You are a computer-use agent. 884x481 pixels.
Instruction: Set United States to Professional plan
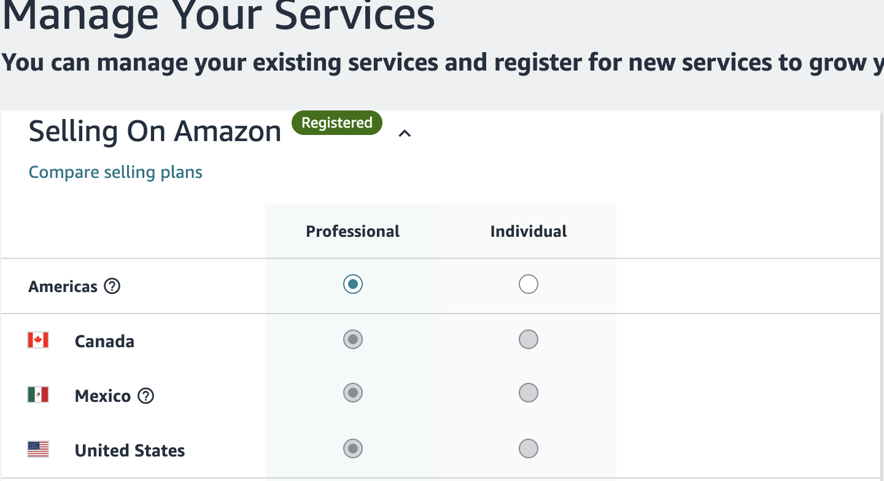[353, 448]
